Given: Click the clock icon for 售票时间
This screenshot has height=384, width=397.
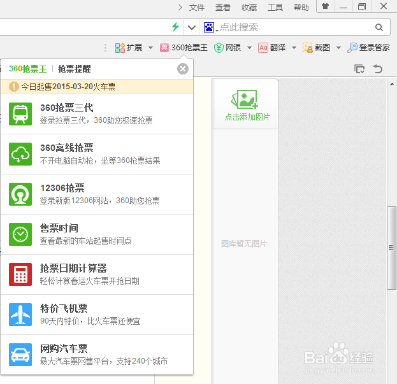Looking at the screenshot, I should tap(20, 234).
